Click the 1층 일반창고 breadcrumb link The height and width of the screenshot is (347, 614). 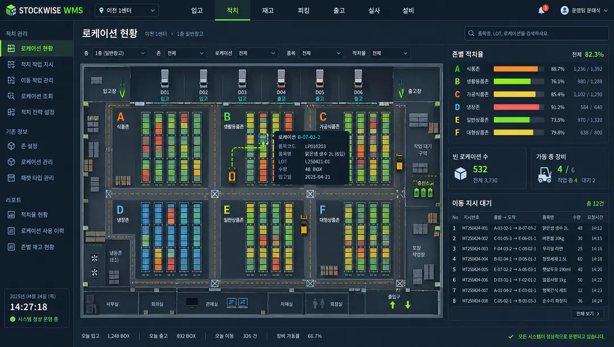tap(190, 34)
